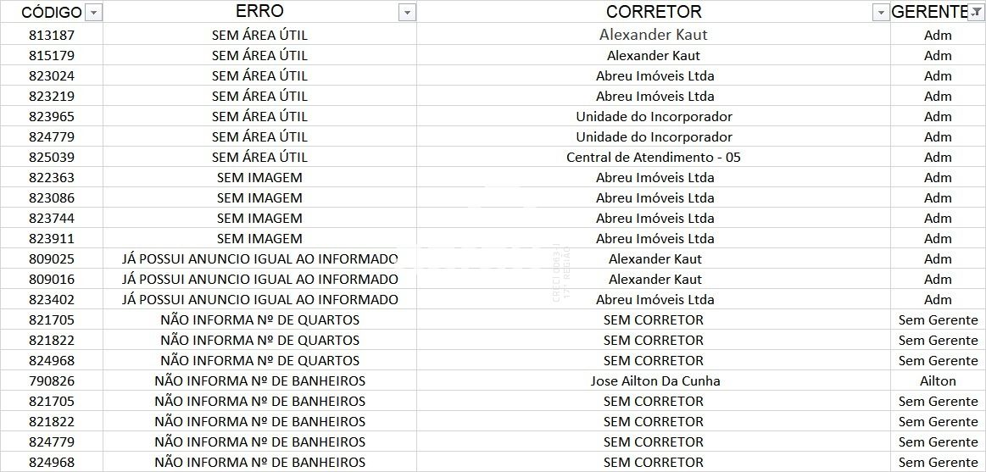Screen dimensions: 986x472
Task: Select SEM ÁREA ÚTIL error for 825039
Action: click(259, 157)
